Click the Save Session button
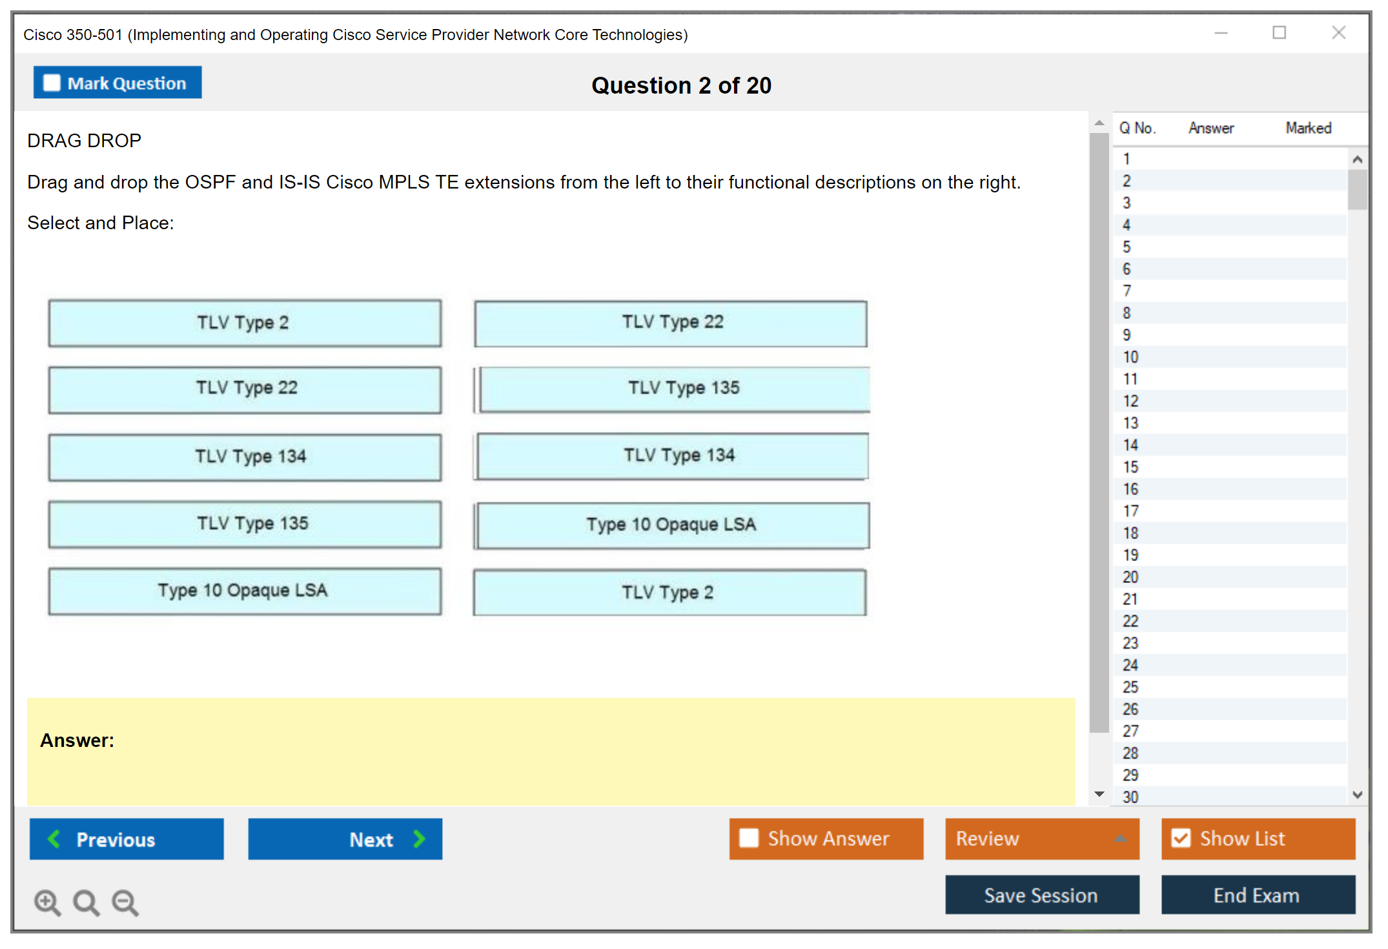Screen dimensions: 1388x949 [x=1041, y=895]
